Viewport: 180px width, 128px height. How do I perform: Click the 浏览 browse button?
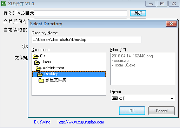point(138,13)
